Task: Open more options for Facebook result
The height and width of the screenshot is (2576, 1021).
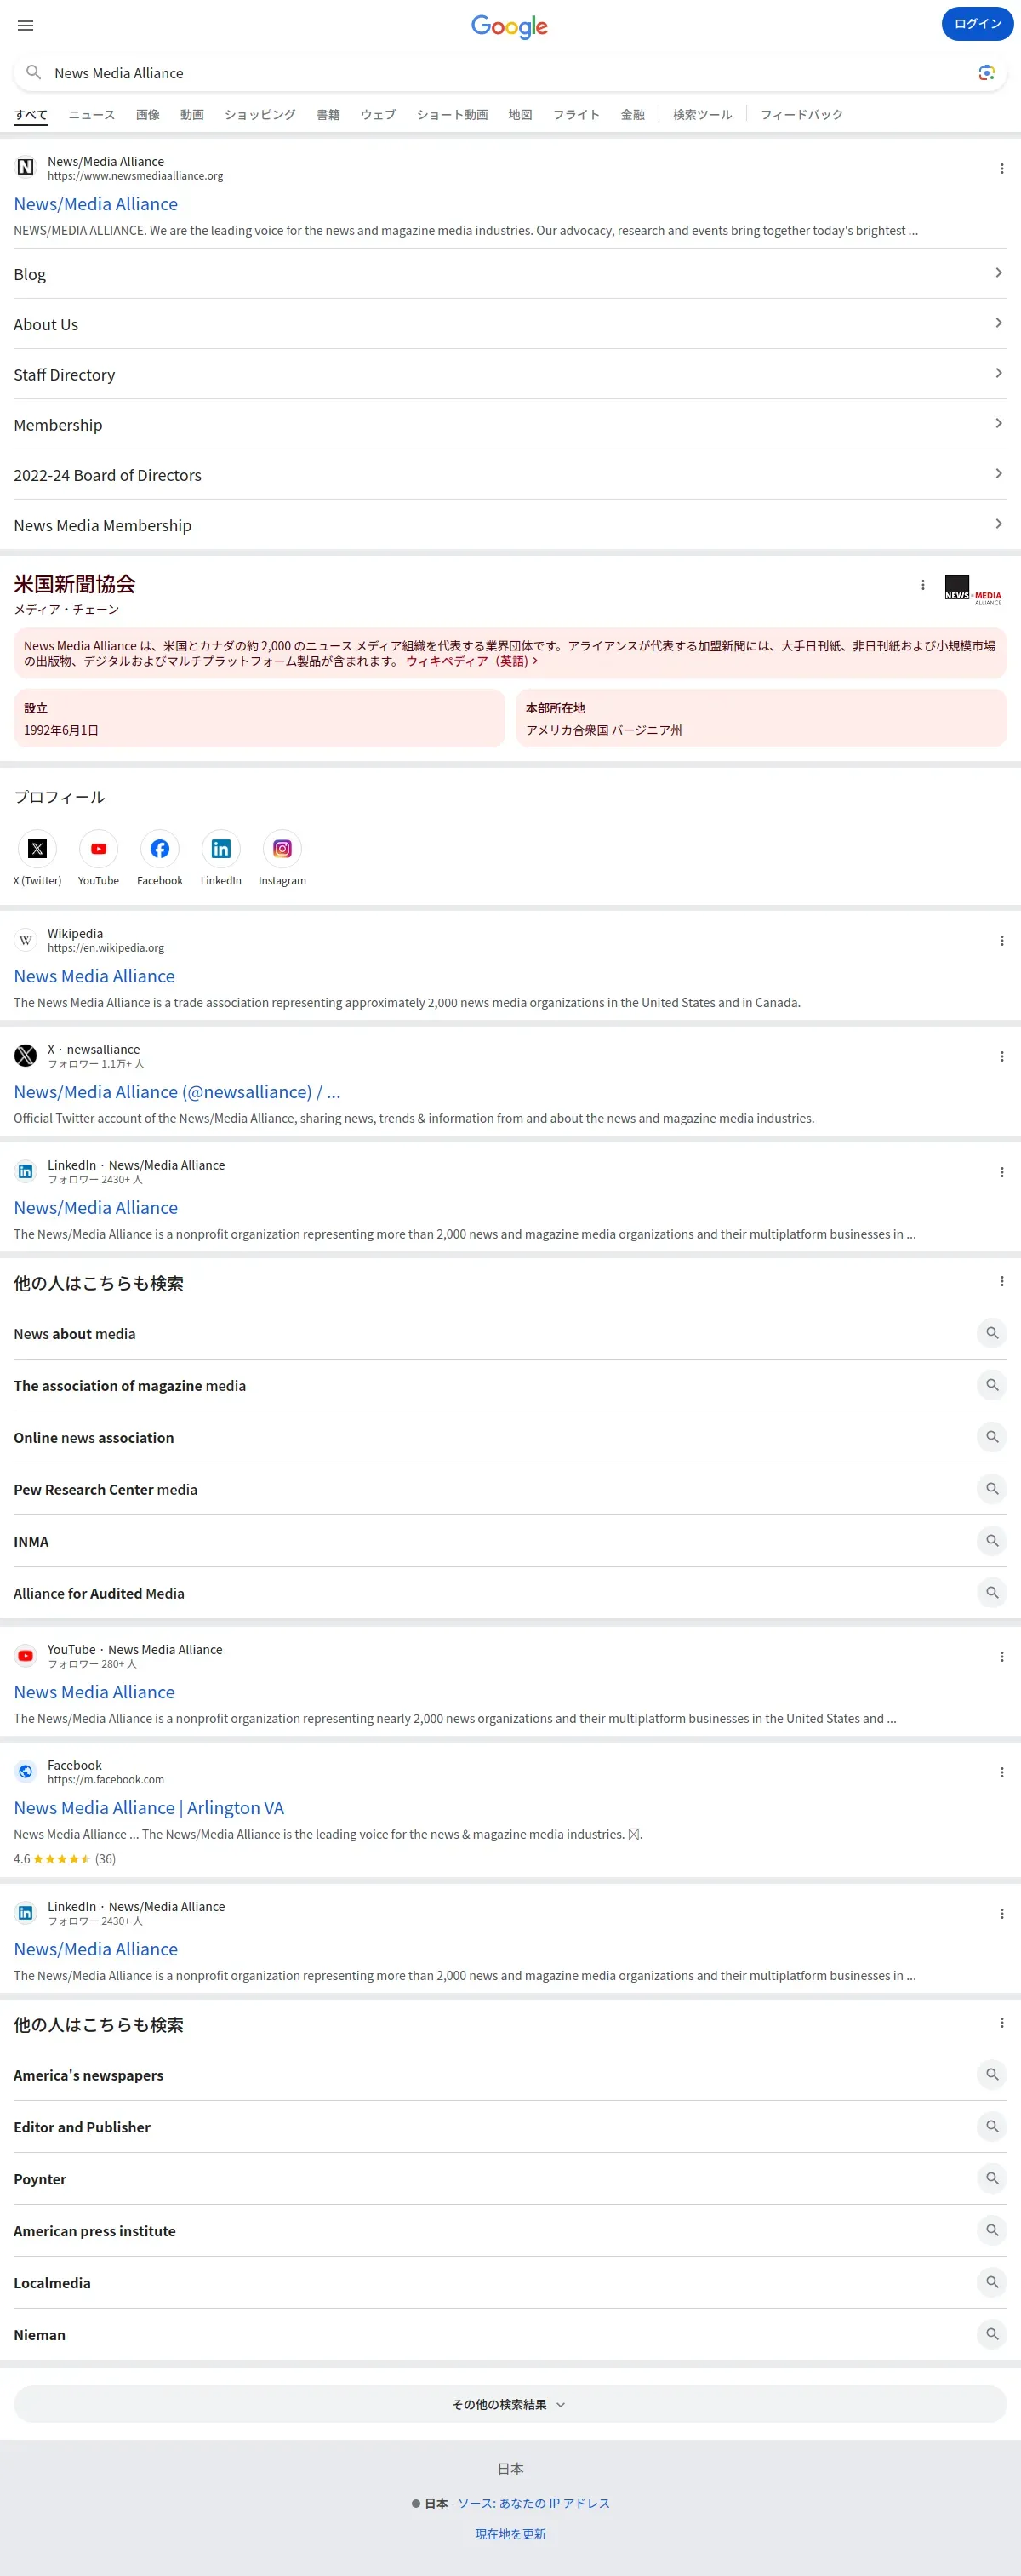Action: tap(1001, 1773)
